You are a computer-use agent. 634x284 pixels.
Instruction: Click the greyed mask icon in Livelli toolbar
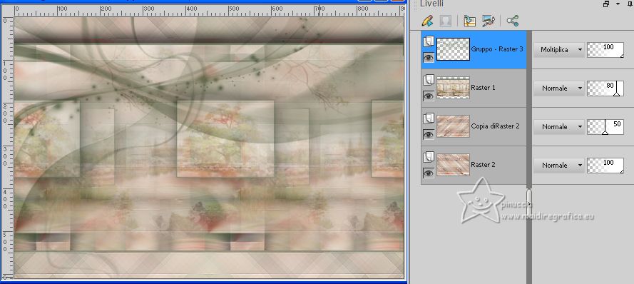click(x=445, y=21)
